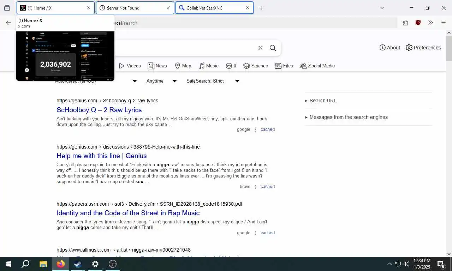Select the Music search category
This screenshot has width=452, height=271.
pyautogui.click(x=208, y=66)
